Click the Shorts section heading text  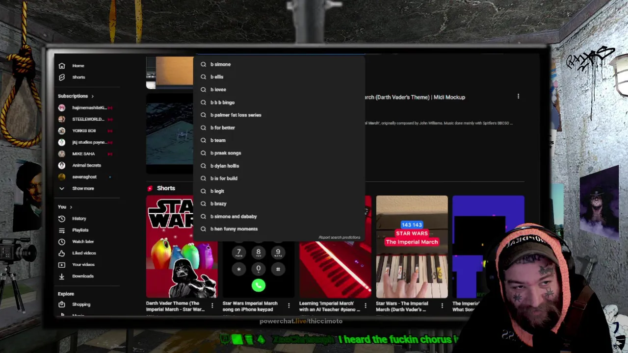[166, 188]
